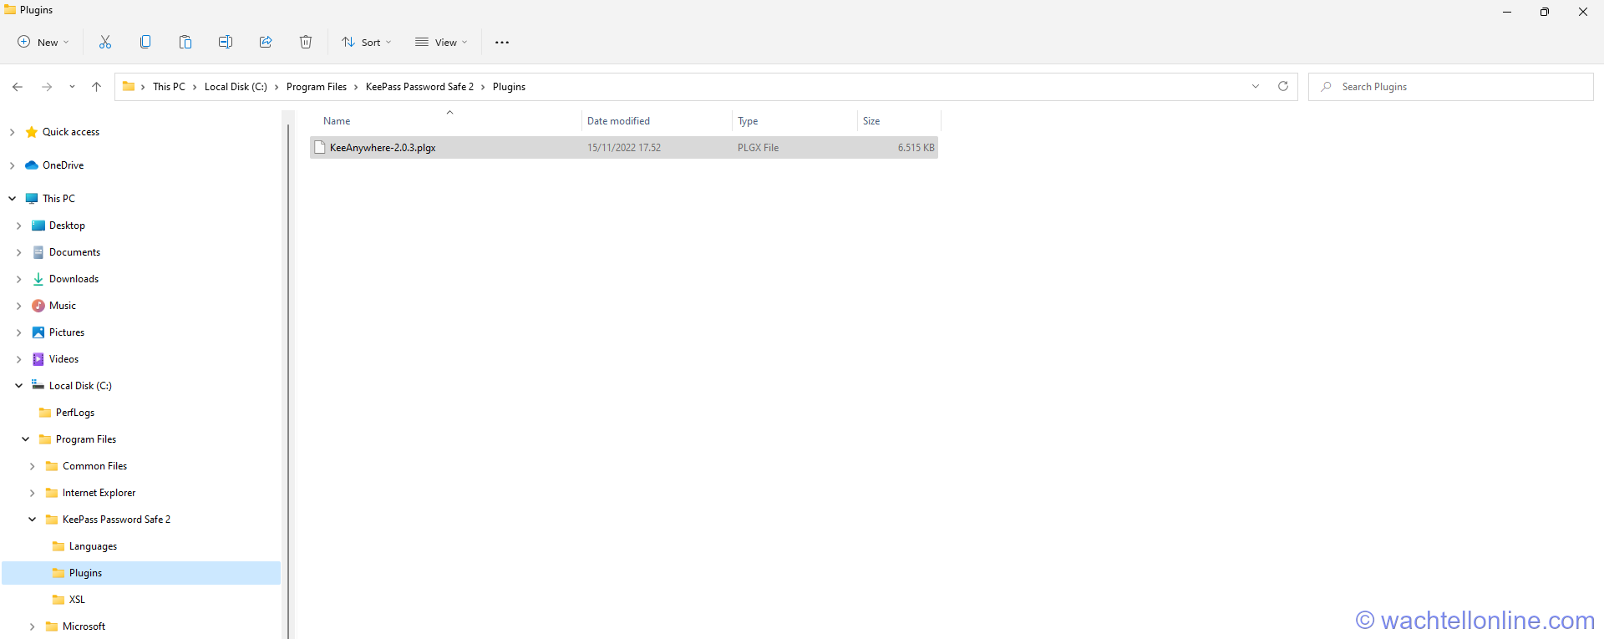Viewport: 1604px width, 639px height.
Task: Expand the Common Files folder node
Action: click(32, 466)
